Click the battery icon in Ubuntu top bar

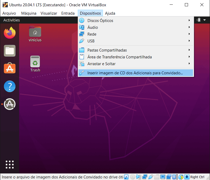click(199, 20)
